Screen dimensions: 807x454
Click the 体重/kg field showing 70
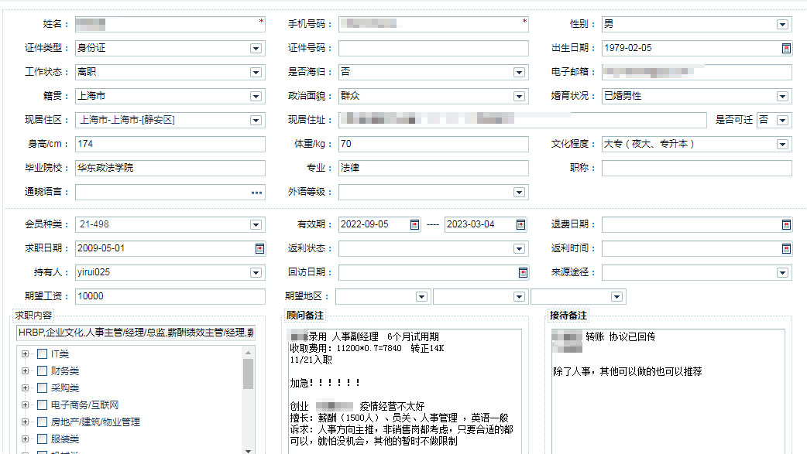[434, 145]
